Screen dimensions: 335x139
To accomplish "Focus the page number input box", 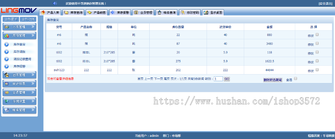I will pyautogui.click(x=218, y=79).
